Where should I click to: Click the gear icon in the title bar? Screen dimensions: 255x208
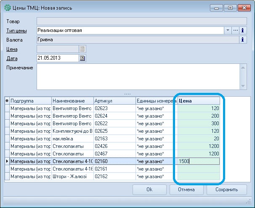(7, 8)
